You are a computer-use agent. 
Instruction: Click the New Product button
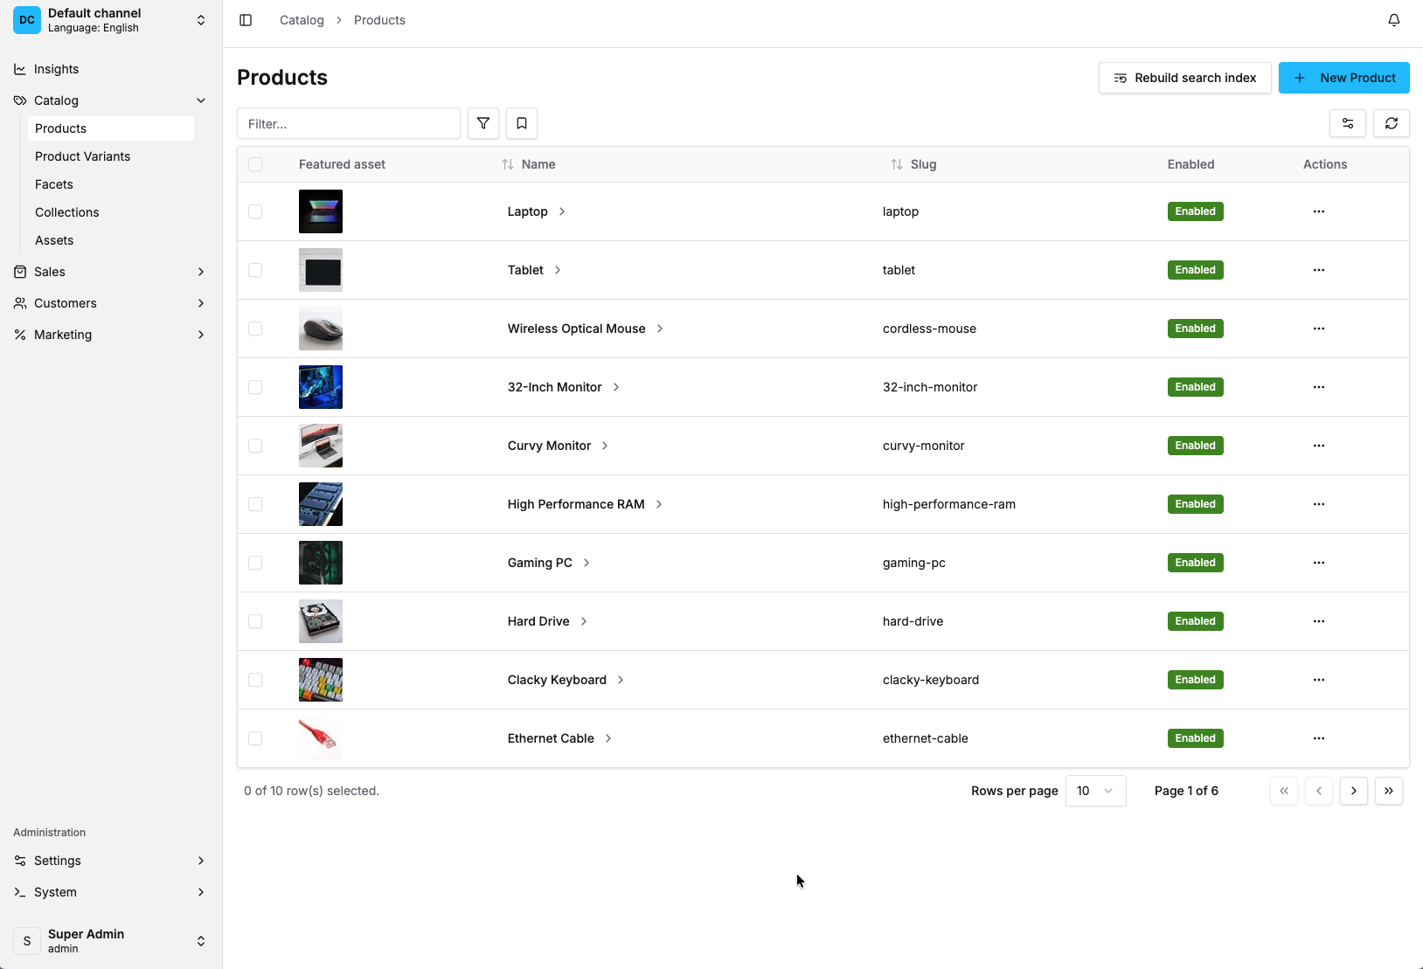pyautogui.click(x=1343, y=78)
